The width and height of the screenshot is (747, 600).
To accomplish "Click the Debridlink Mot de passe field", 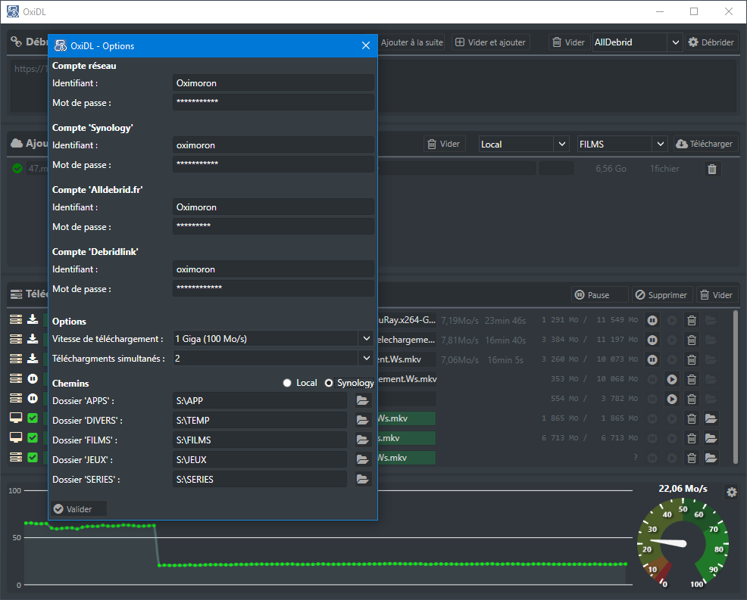I will pyautogui.click(x=273, y=289).
